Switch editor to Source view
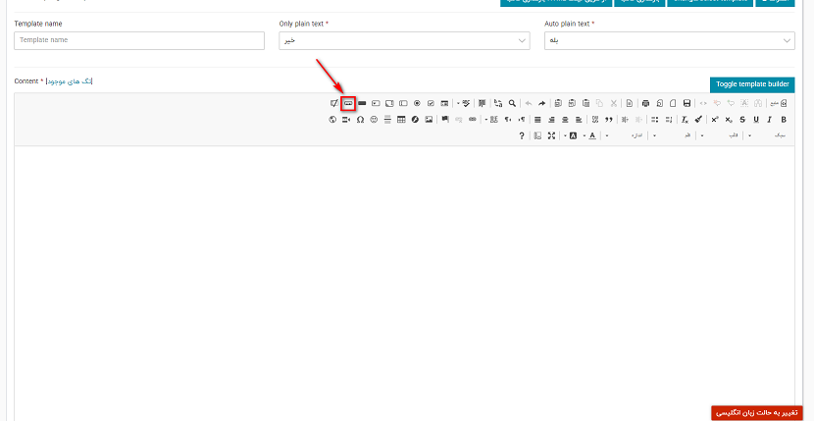This screenshot has width=814, height=421. (x=778, y=103)
